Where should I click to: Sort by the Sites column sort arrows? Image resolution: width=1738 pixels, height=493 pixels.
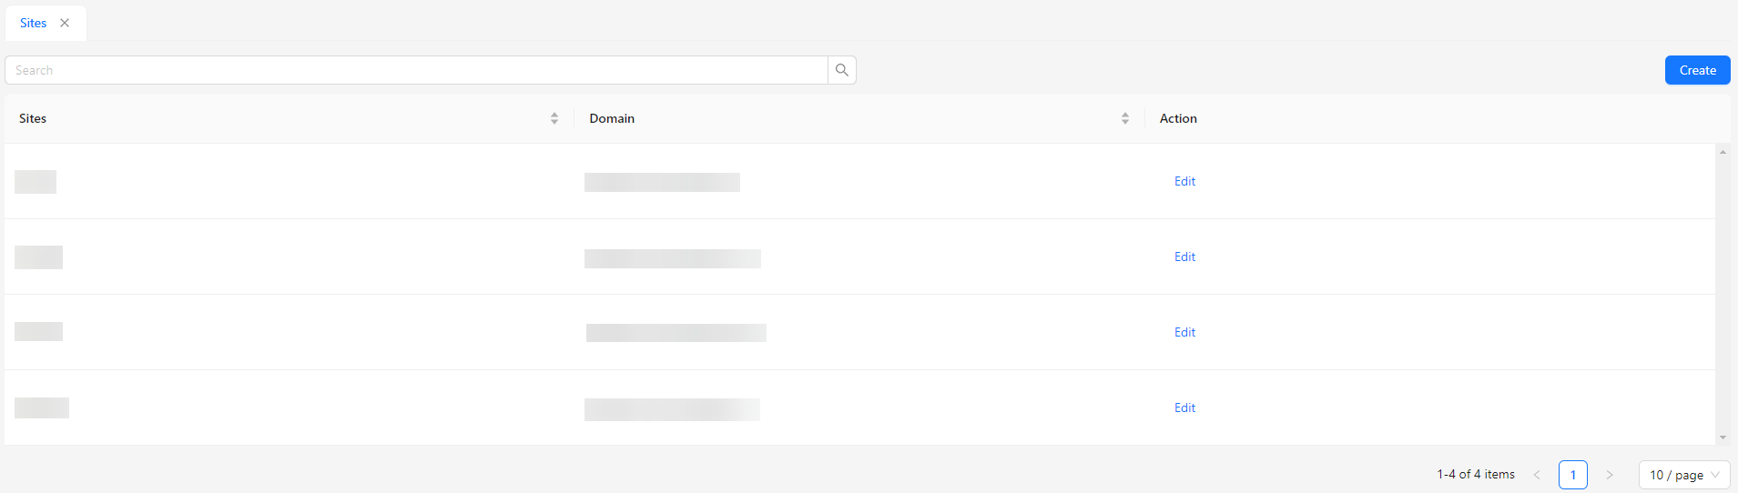click(554, 118)
